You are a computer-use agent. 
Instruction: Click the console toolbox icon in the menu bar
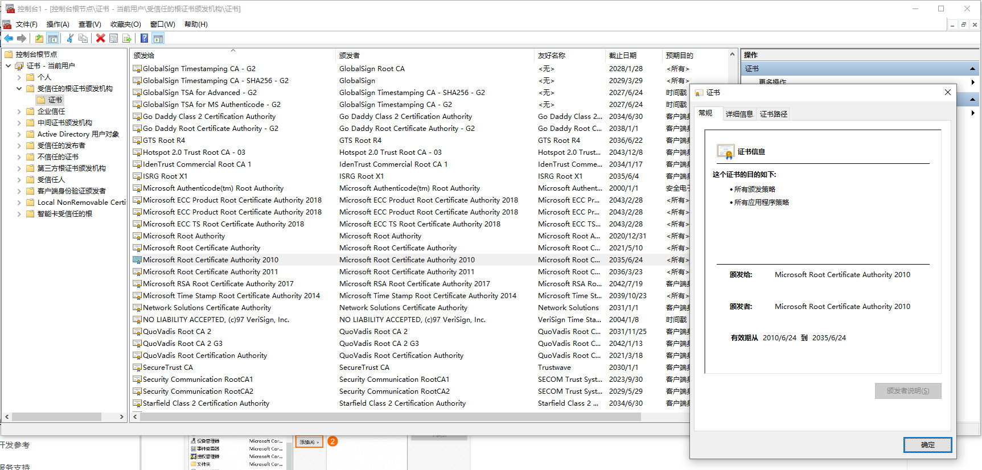[x=7, y=24]
